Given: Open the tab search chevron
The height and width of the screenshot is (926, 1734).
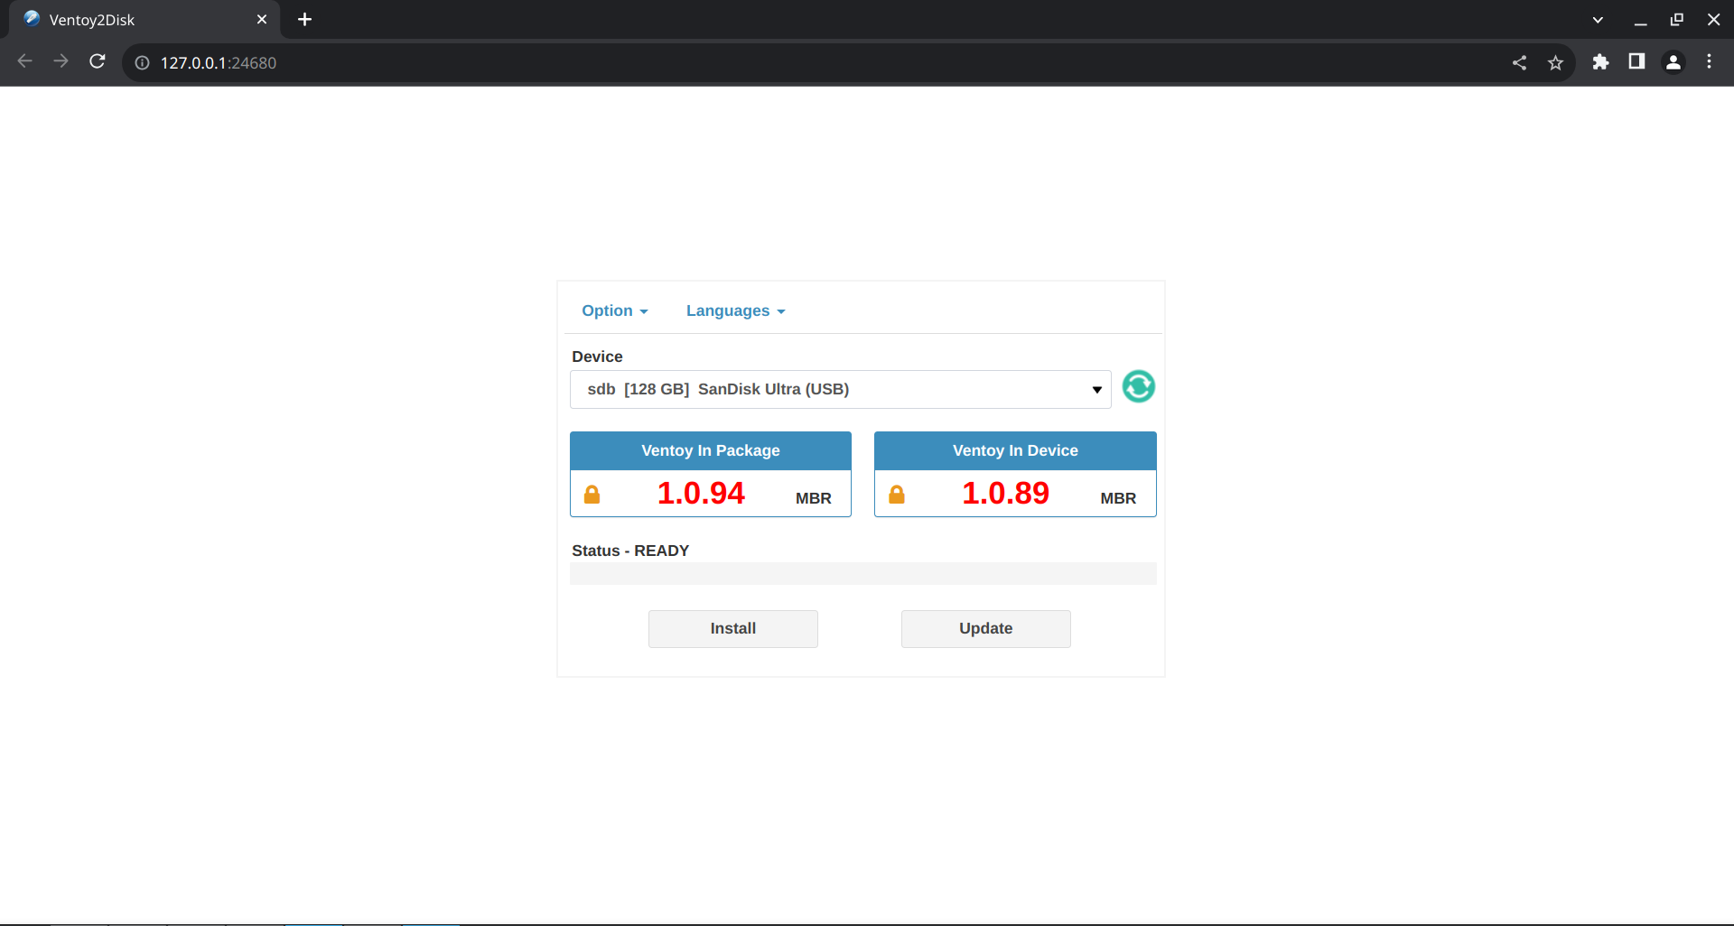Looking at the screenshot, I should point(1598,20).
